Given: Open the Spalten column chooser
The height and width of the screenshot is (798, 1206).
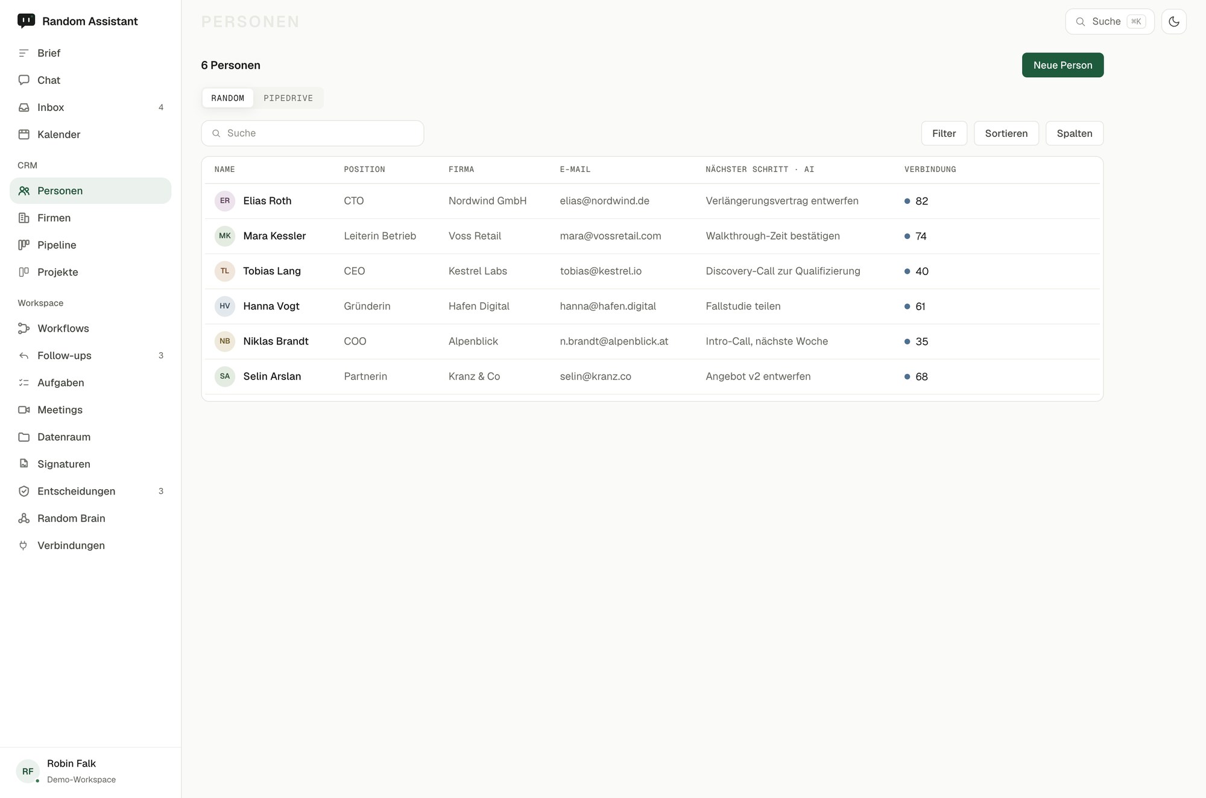Looking at the screenshot, I should click(x=1074, y=133).
